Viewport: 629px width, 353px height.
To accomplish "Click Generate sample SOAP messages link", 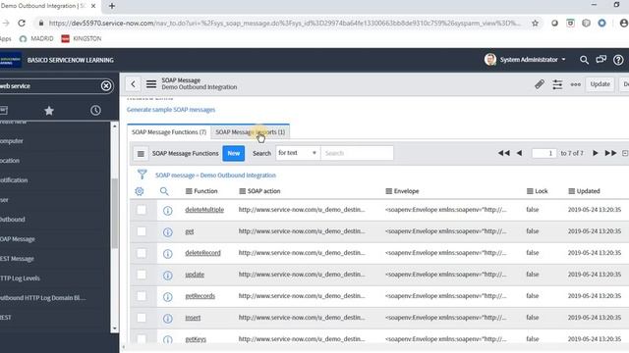I will point(171,110).
